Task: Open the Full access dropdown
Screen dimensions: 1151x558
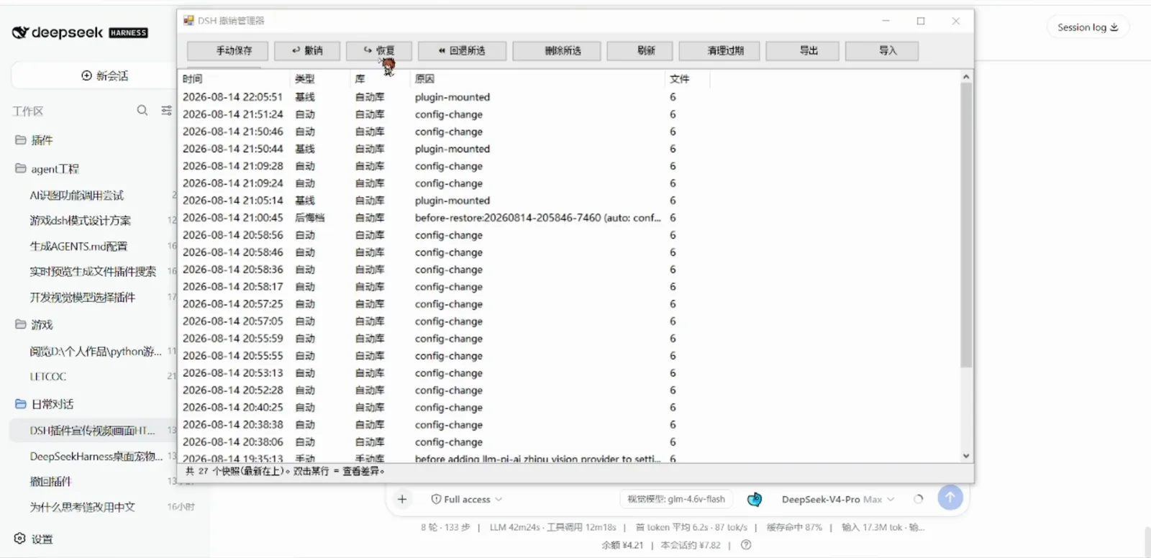Action: click(x=466, y=499)
